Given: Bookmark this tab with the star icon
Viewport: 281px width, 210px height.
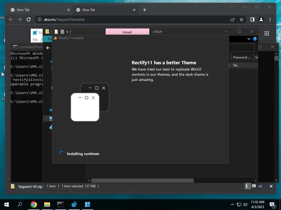Looking at the screenshot, I should [x=241, y=19].
